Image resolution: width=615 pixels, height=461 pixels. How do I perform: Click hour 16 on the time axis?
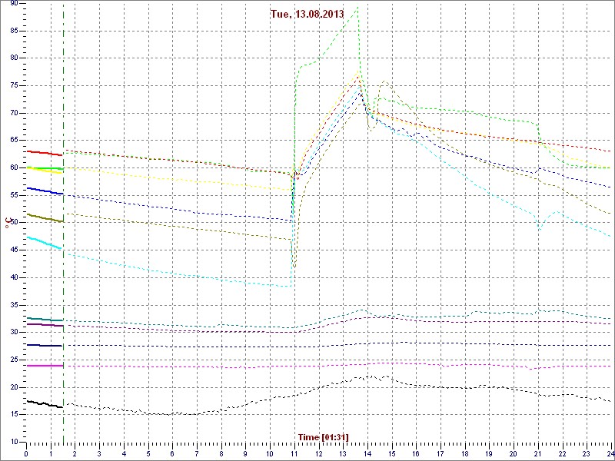417,453
